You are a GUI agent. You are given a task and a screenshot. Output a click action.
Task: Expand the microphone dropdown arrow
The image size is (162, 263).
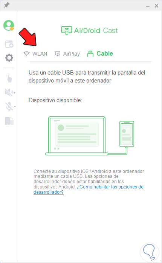(15, 106)
